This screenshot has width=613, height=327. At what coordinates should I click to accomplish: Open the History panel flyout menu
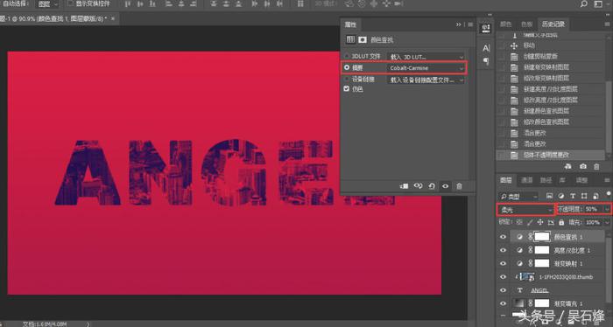[x=608, y=24]
